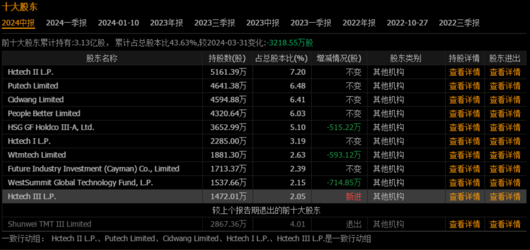Switch to 2023三季报 tab
The width and height of the screenshot is (530, 250).
click(x=214, y=23)
